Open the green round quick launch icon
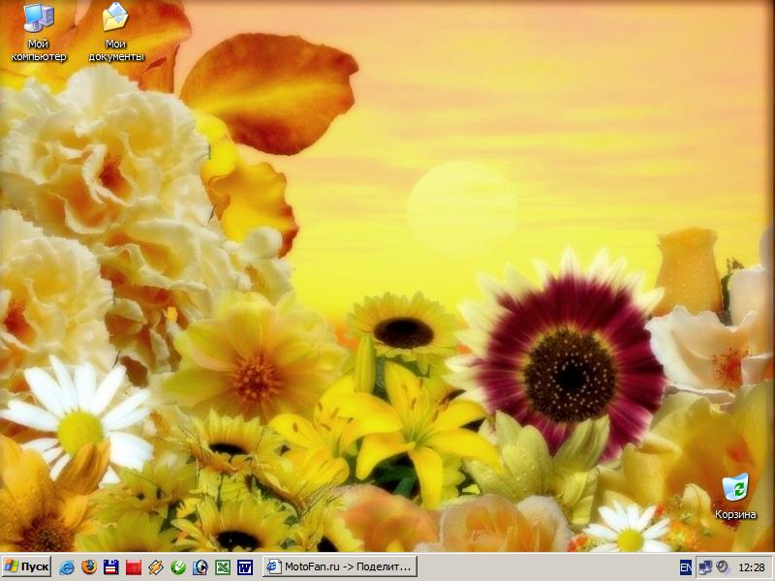The width and height of the screenshot is (775, 581). (178, 567)
